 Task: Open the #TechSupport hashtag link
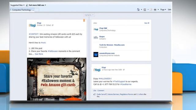pos(119,82)
